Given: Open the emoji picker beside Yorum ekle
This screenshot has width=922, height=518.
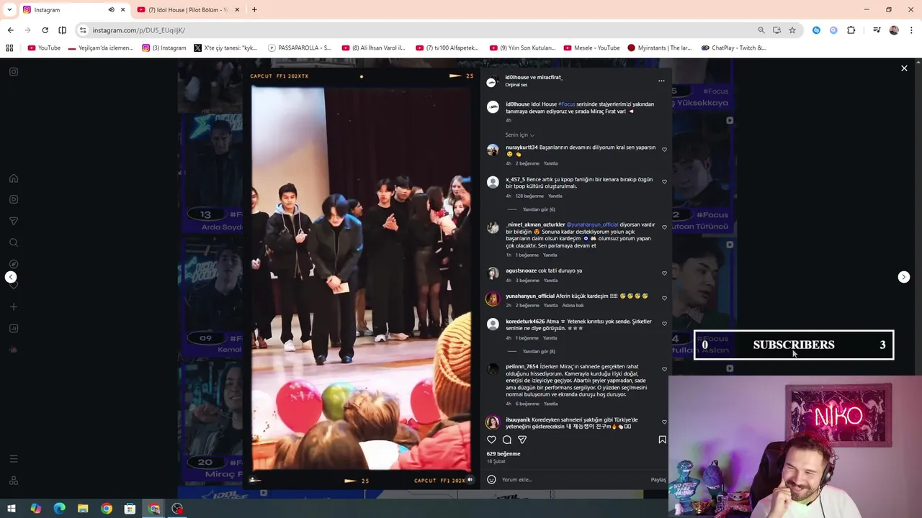Looking at the screenshot, I should pos(491,479).
